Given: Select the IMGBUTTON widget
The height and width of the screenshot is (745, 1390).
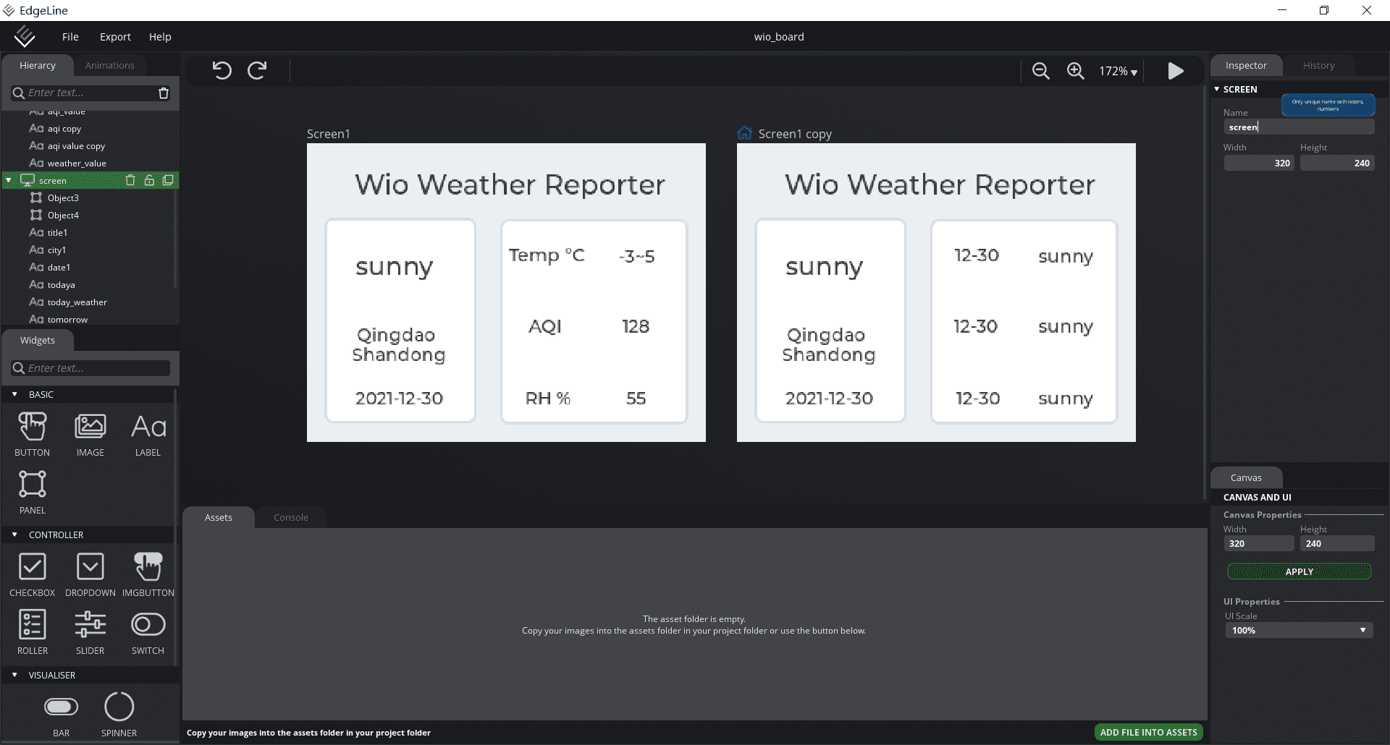Looking at the screenshot, I should pyautogui.click(x=148, y=574).
